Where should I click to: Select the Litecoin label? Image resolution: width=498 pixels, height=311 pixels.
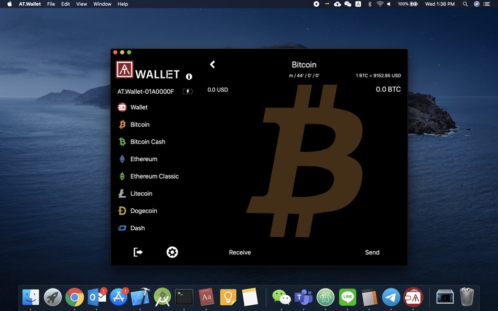coord(141,194)
